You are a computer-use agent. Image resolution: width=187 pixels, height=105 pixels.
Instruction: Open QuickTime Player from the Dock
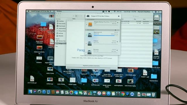pyautogui.click(x=127, y=94)
